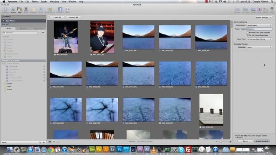Screen dimensions: 276x155
Task: Click the Uncheck All button
Action: tap(73, 17)
